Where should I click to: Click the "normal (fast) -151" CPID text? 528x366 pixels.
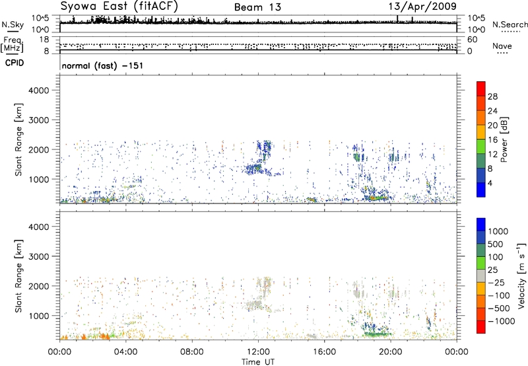(x=102, y=65)
